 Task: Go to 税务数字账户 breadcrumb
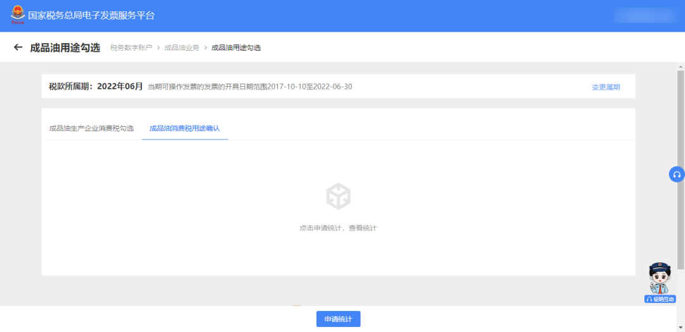click(131, 48)
